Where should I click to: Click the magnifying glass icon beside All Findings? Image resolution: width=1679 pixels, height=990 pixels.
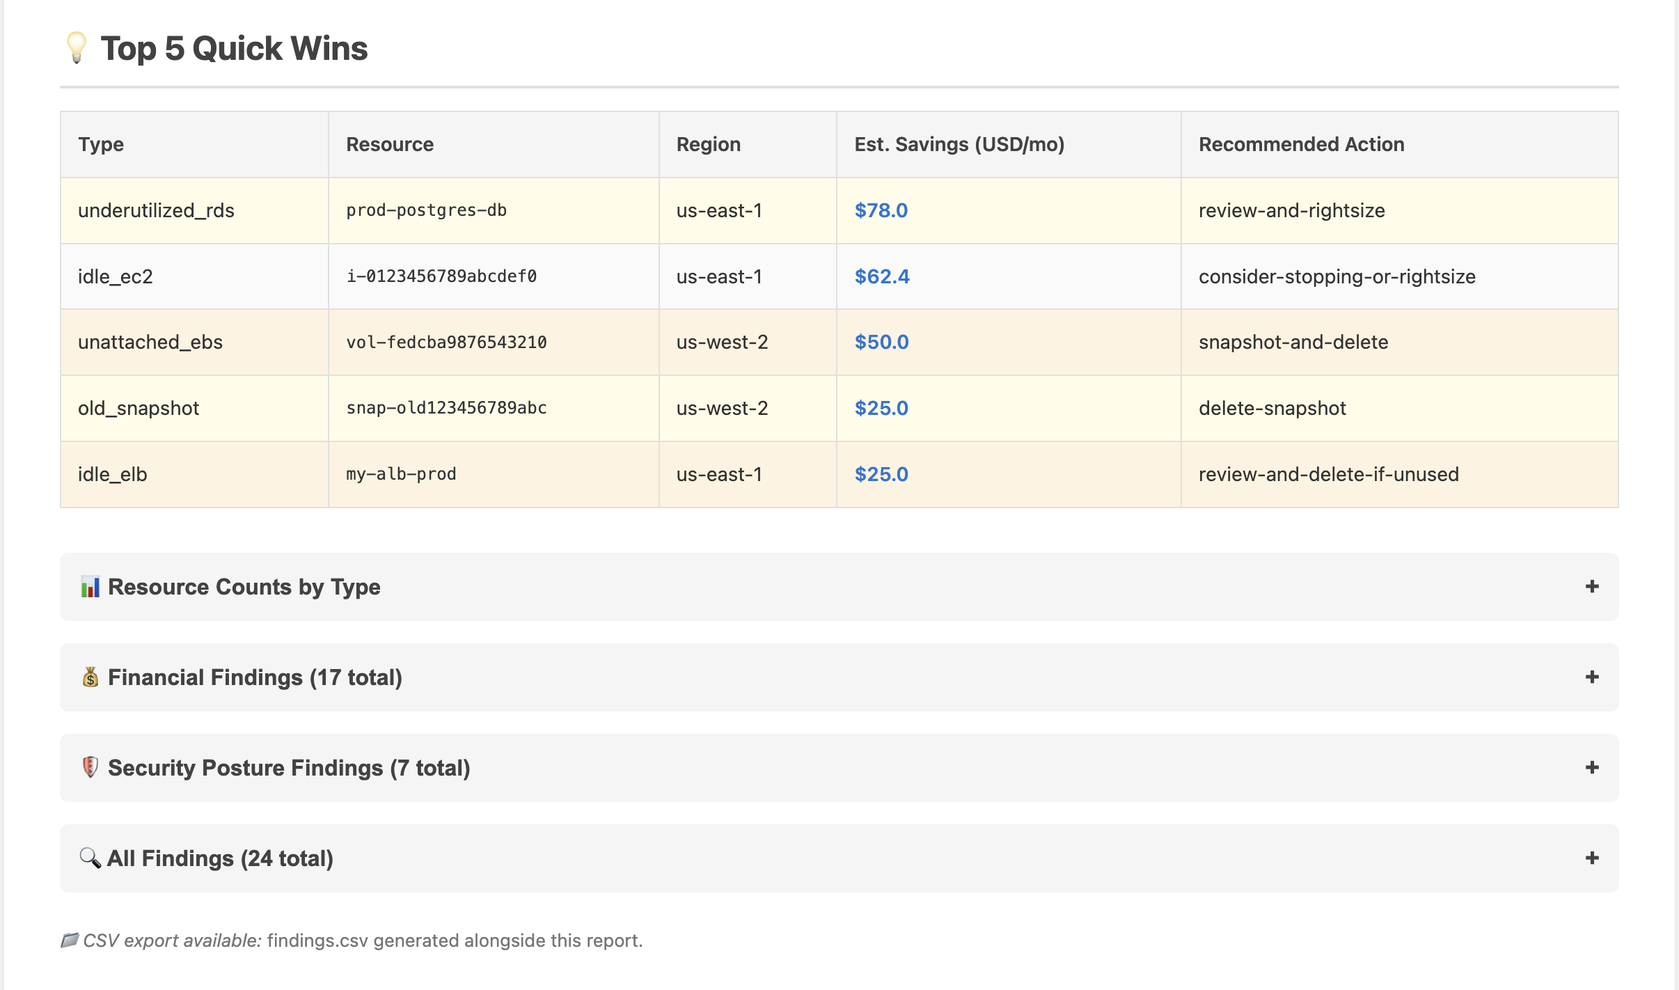pos(88,858)
